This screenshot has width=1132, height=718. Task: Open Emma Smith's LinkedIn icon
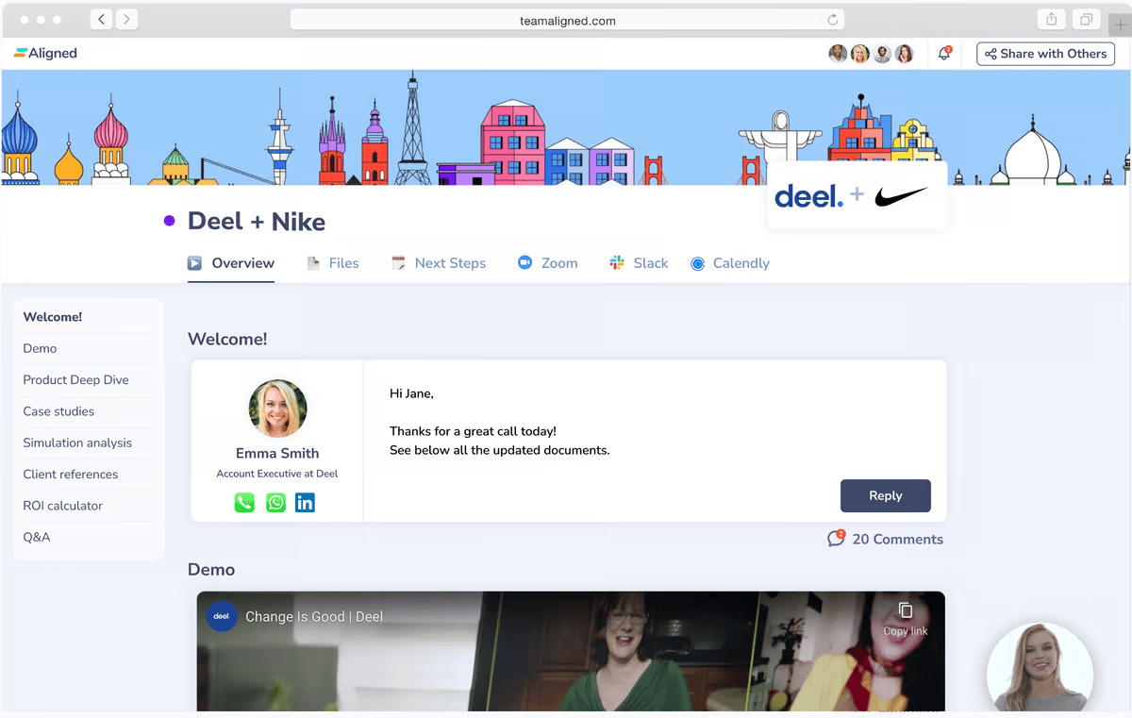tap(305, 503)
